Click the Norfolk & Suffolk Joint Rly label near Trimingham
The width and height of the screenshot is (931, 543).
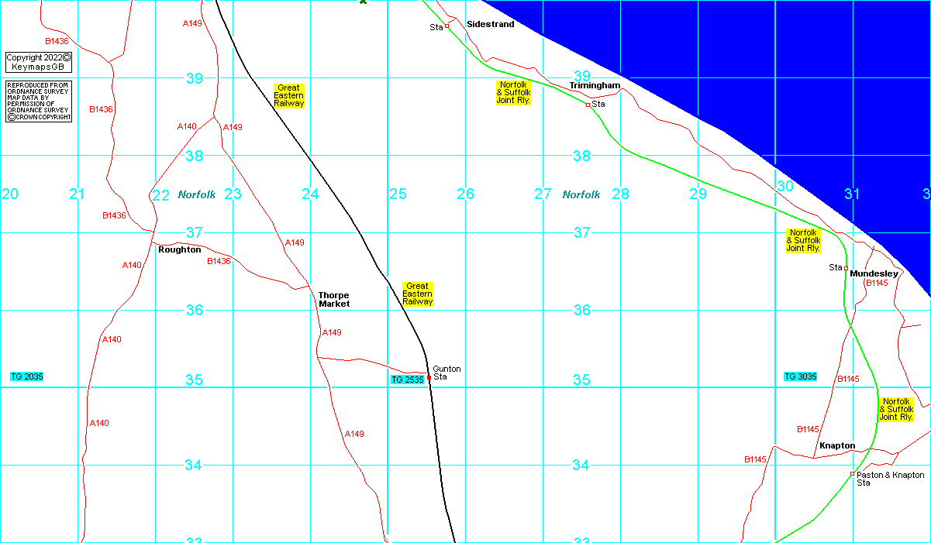coord(513,92)
